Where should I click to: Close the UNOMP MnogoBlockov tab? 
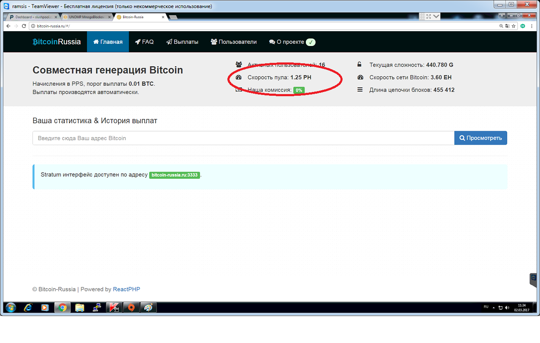[x=110, y=17]
